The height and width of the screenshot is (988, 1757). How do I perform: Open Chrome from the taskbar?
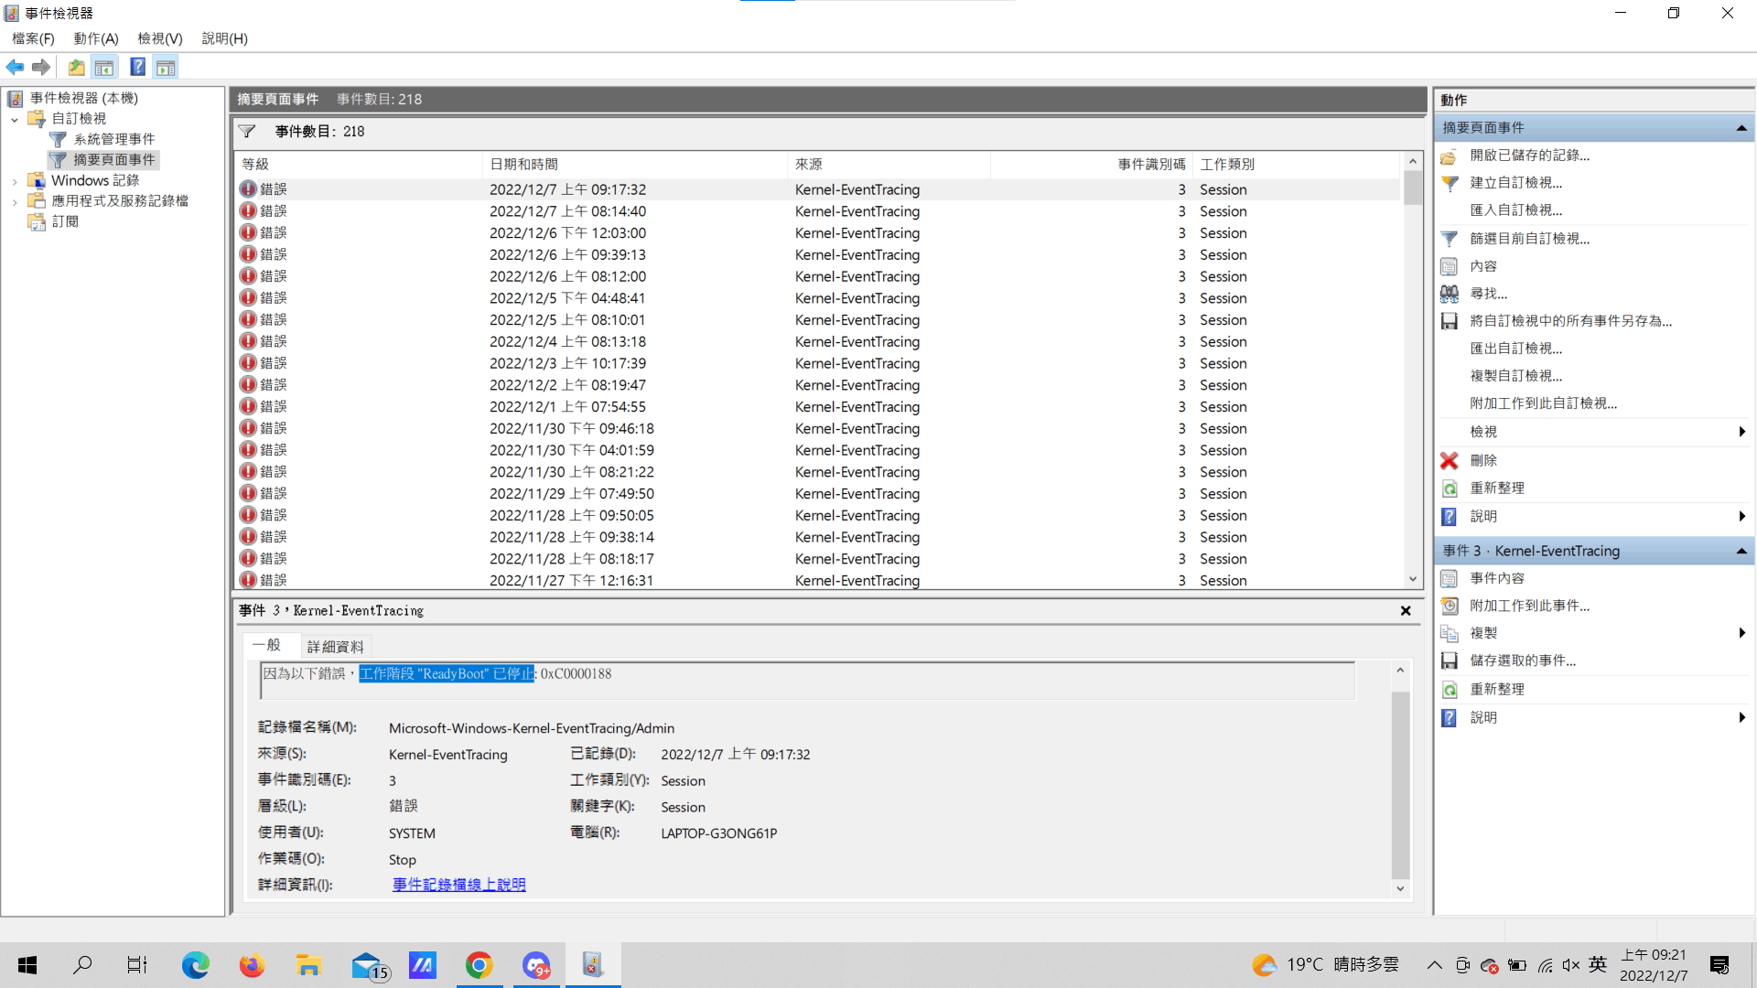click(479, 964)
